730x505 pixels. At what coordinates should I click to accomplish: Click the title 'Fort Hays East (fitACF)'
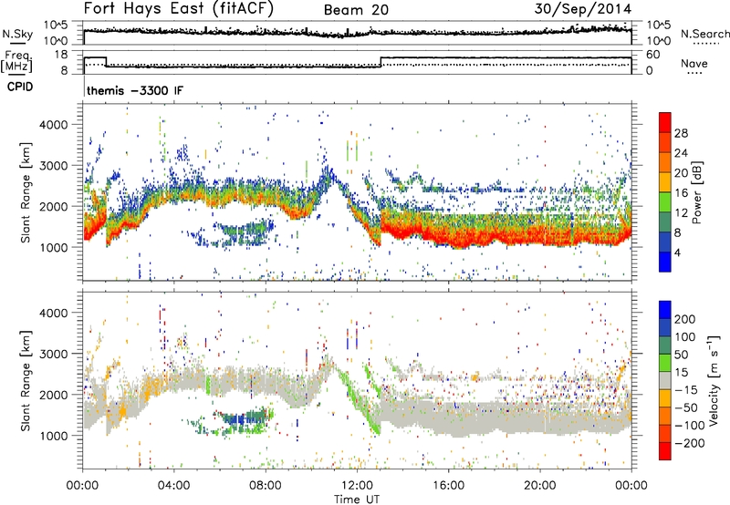[179, 9]
